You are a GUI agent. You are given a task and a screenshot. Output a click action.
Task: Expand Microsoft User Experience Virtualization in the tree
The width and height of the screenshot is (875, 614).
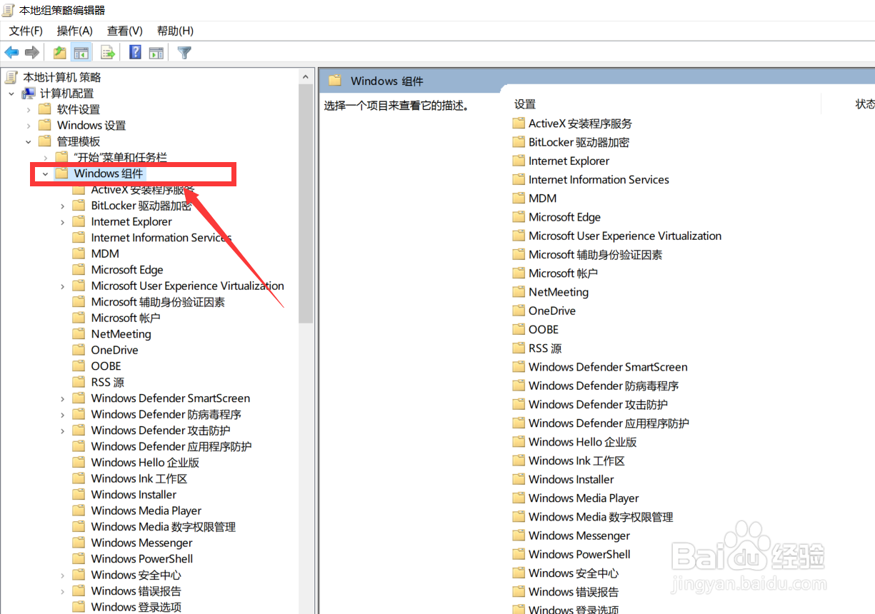63,286
